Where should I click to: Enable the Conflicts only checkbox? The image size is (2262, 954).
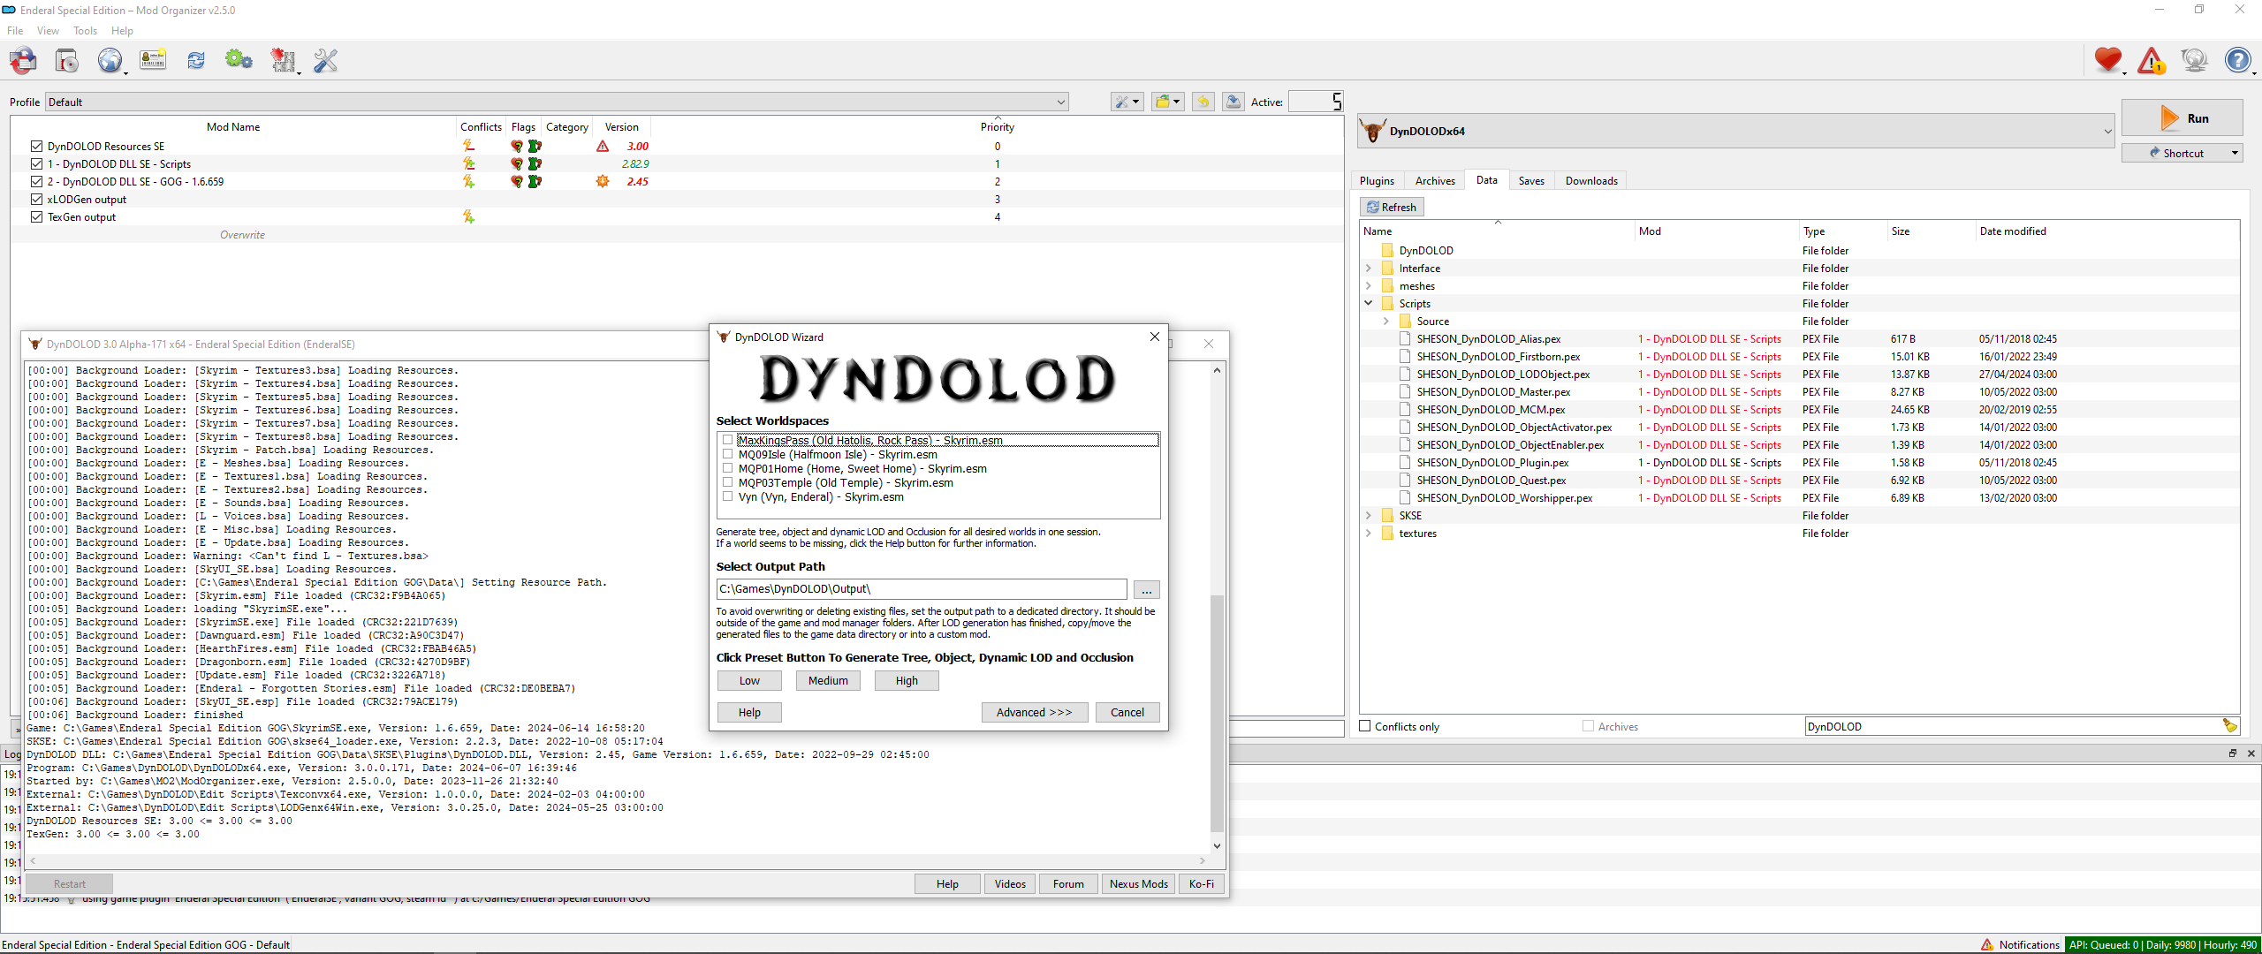[x=1365, y=726]
